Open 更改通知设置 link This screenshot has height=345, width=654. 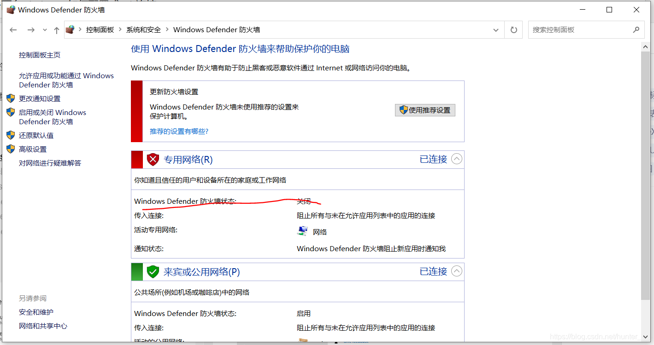point(40,98)
